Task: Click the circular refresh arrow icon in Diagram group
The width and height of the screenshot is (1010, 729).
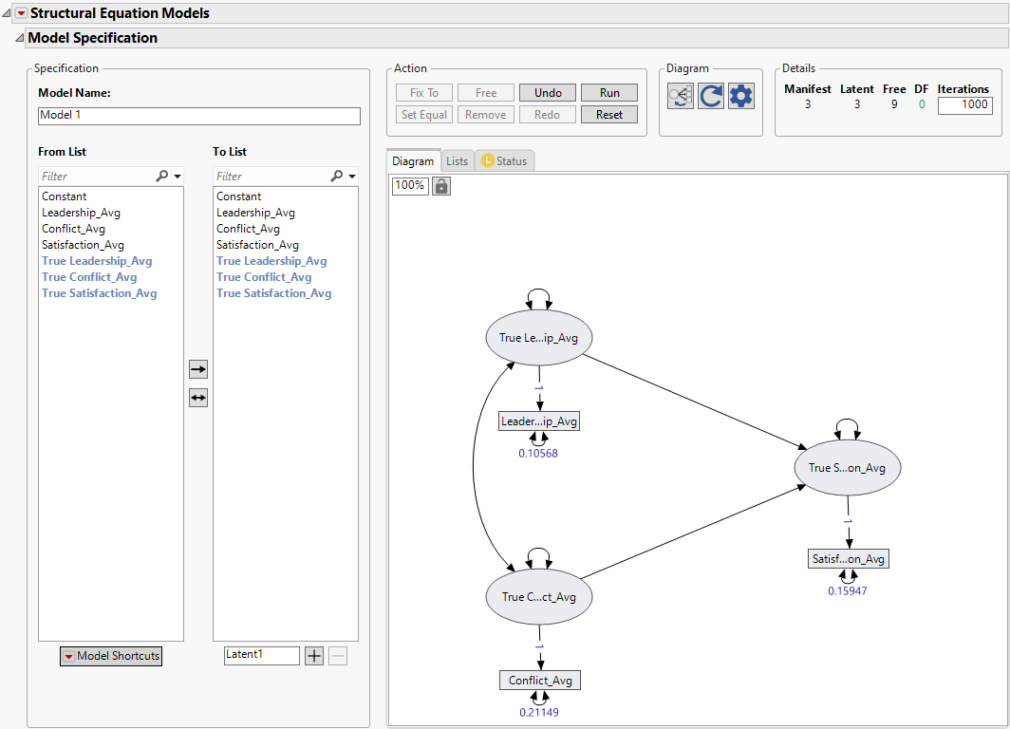Action: (711, 96)
